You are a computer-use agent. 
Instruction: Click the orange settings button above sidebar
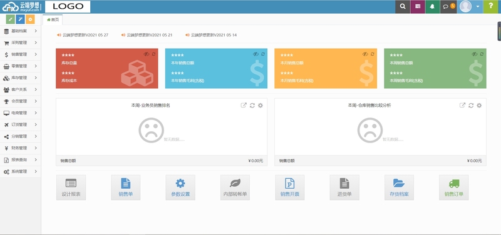(30, 19)
